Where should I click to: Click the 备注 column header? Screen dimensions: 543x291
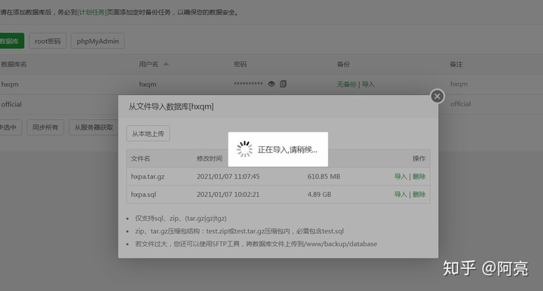pyautogui.click(x=456, y=64)
